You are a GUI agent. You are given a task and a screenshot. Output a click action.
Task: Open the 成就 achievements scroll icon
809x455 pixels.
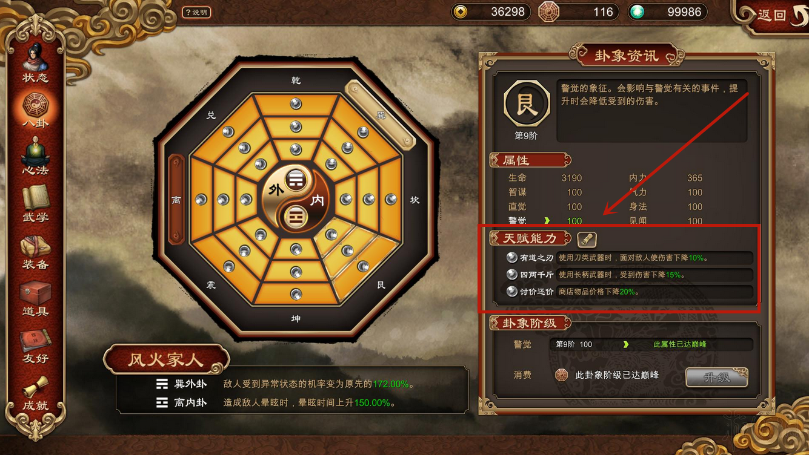click(35, 393)
